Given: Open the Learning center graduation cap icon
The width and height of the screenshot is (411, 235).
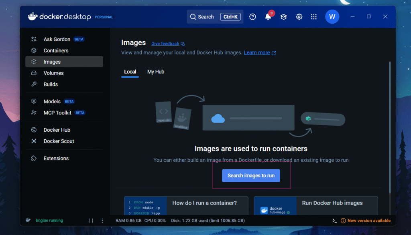Looking at the screenshot, I should (283, 17).
